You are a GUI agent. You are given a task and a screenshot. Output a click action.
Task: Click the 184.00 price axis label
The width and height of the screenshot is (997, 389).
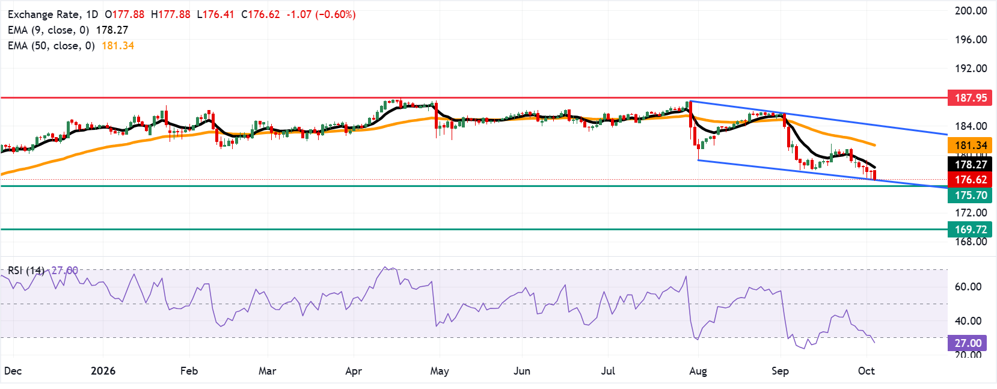[x=971, y=126]
